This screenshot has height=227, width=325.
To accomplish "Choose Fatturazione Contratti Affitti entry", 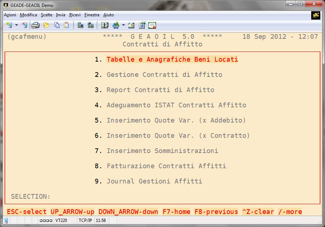I will (x=166, y=166).
